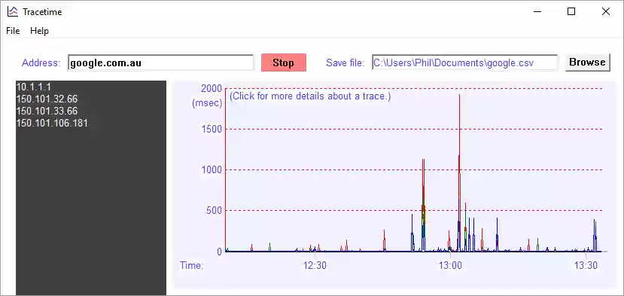Click the 1500 axis label
This screenshot has height=296, width=624.
click(212, 129)
